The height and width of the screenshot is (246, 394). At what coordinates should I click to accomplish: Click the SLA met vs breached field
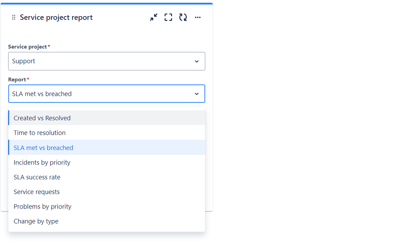(x=107, y=94)
